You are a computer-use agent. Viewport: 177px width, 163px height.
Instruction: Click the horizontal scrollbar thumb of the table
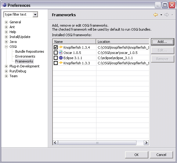[x=97, y=142]
